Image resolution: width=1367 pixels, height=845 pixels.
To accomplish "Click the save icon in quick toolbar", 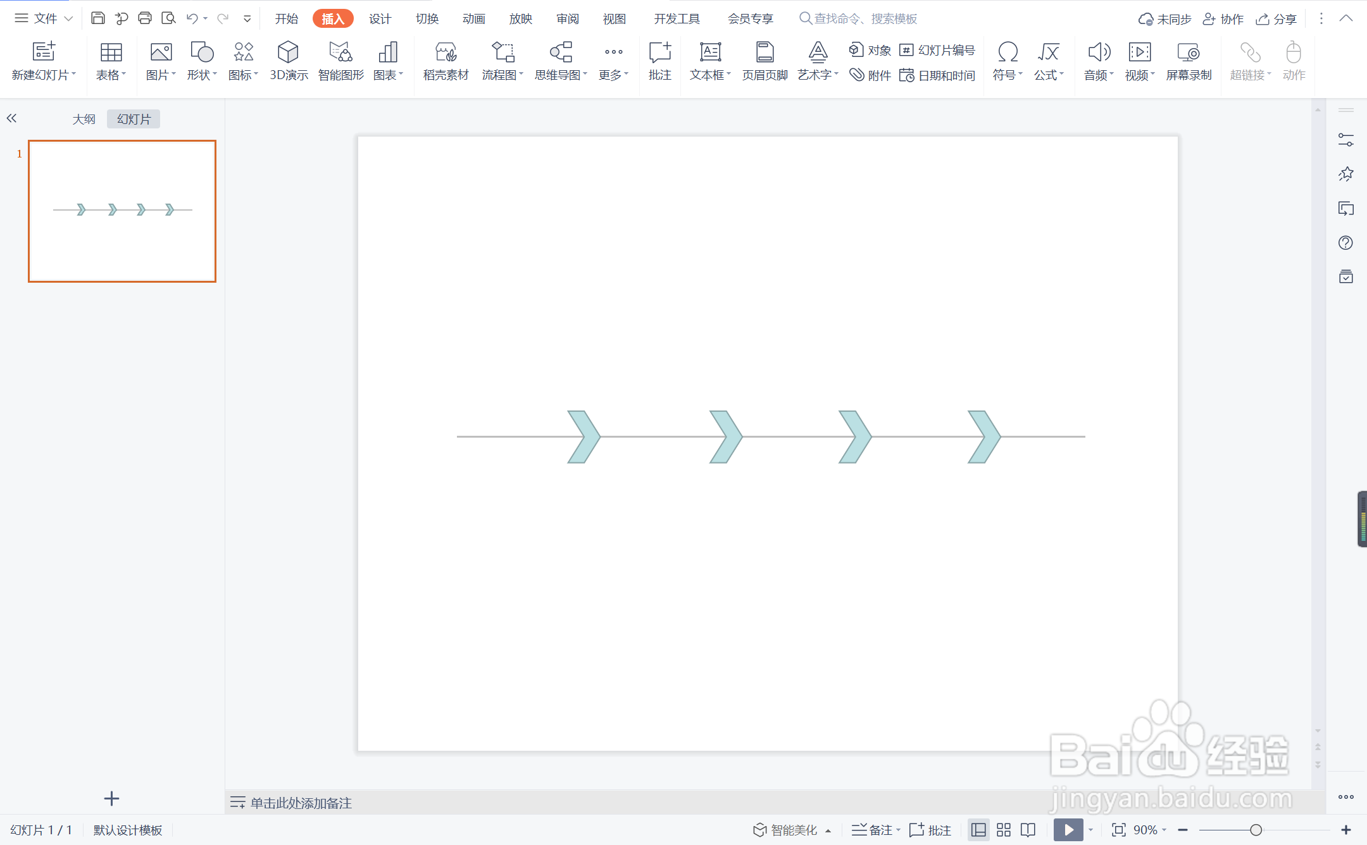I will 98,18.
